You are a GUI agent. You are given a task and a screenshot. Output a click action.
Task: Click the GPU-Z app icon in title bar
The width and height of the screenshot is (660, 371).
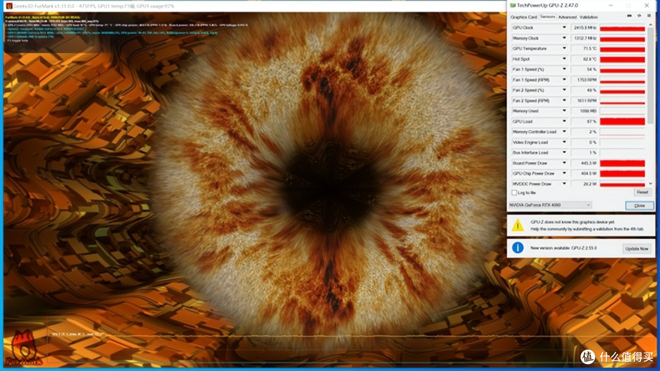tap(513, 6)
